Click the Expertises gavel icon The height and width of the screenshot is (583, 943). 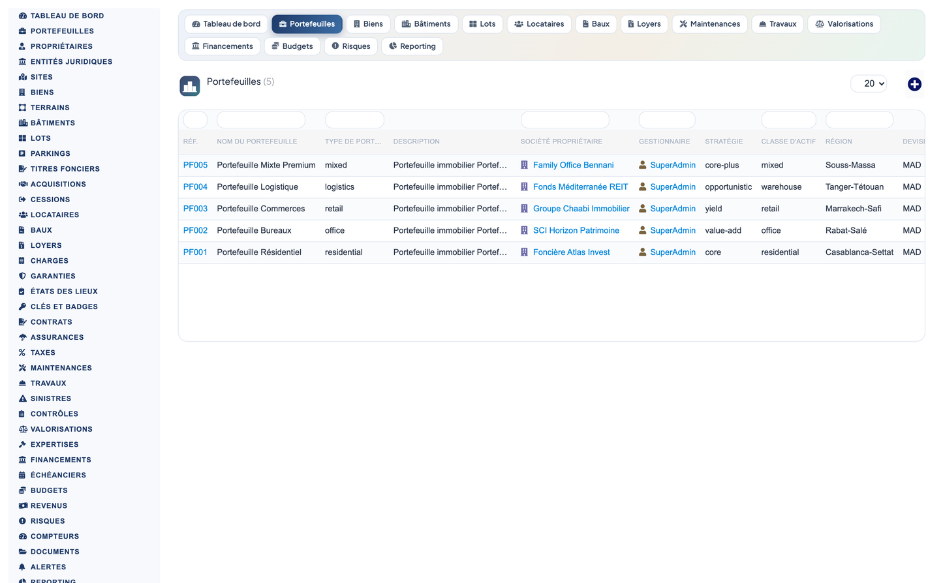(23, 445)
